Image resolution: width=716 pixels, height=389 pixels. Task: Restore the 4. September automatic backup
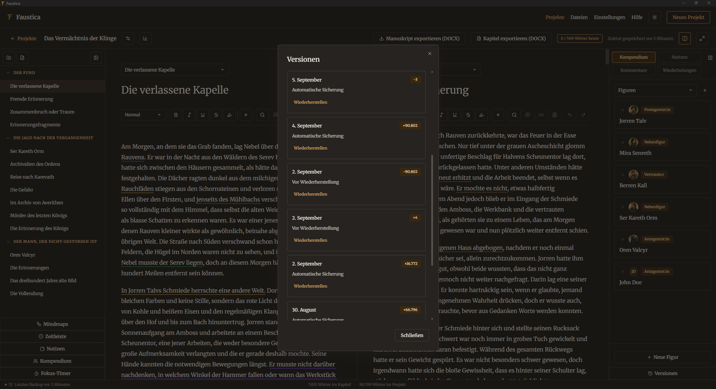310,148
